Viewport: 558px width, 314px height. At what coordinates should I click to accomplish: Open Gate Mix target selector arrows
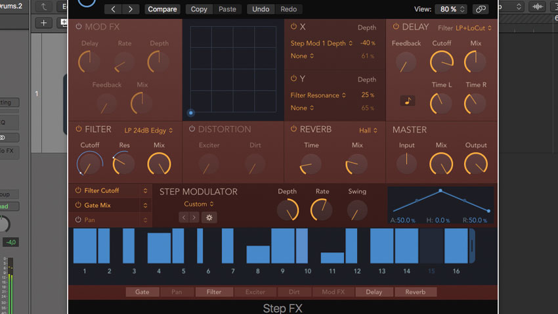[x=145, y=205]
